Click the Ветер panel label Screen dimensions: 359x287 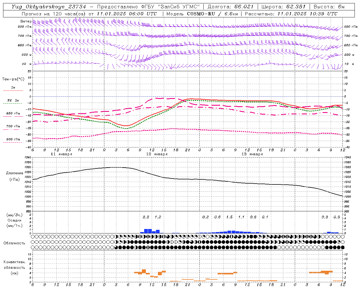(x=26, y=21)
